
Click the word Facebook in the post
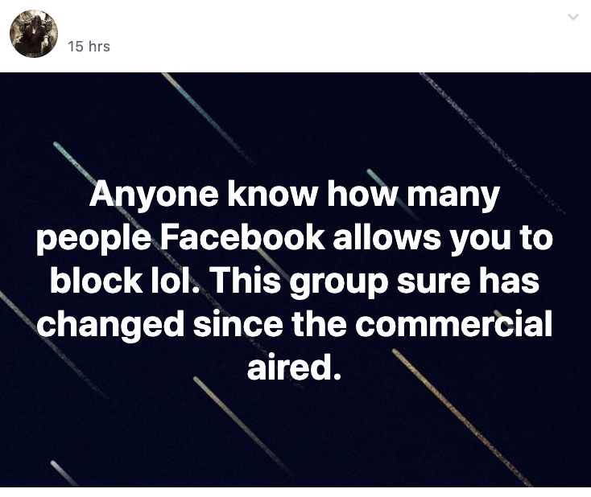pyautogui.click(x=242, y=237)
